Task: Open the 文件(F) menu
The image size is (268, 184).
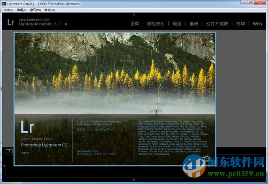Action: (8, 10)
